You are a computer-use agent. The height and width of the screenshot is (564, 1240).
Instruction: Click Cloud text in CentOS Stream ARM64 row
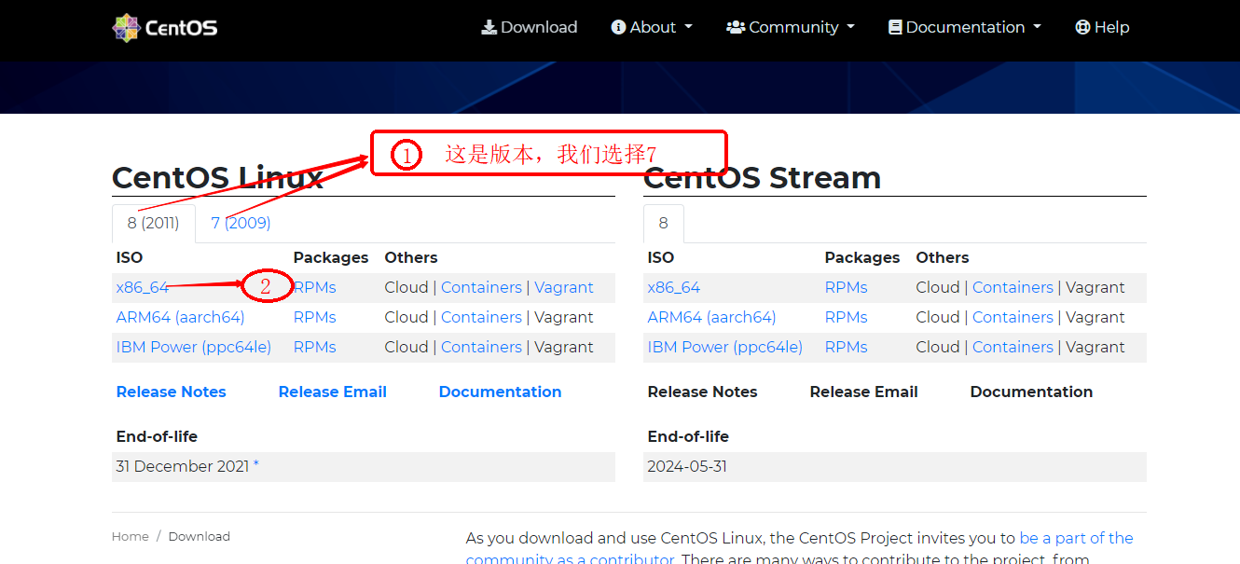point(938,317)
